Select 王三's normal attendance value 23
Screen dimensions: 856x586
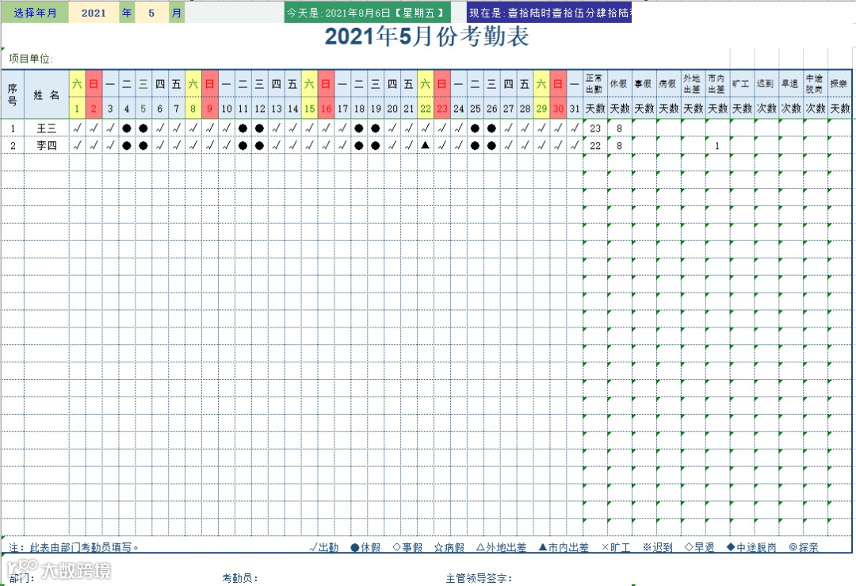click(595, 128)
